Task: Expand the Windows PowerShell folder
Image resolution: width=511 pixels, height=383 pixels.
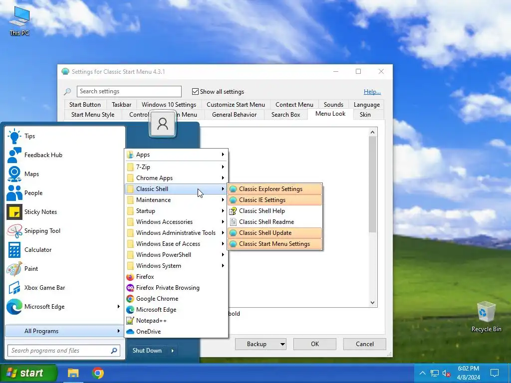Action: pos(176,255)
